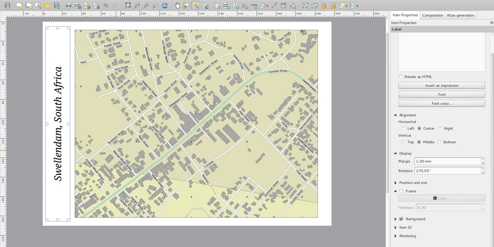Set horizontal alignment to Left
This screenshot has height=247, width=494.
click(403, 128)
